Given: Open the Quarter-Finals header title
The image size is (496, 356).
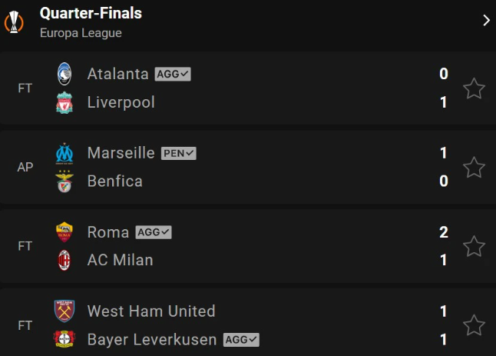Looking at the screenshot, I should [x=91, y=14].
